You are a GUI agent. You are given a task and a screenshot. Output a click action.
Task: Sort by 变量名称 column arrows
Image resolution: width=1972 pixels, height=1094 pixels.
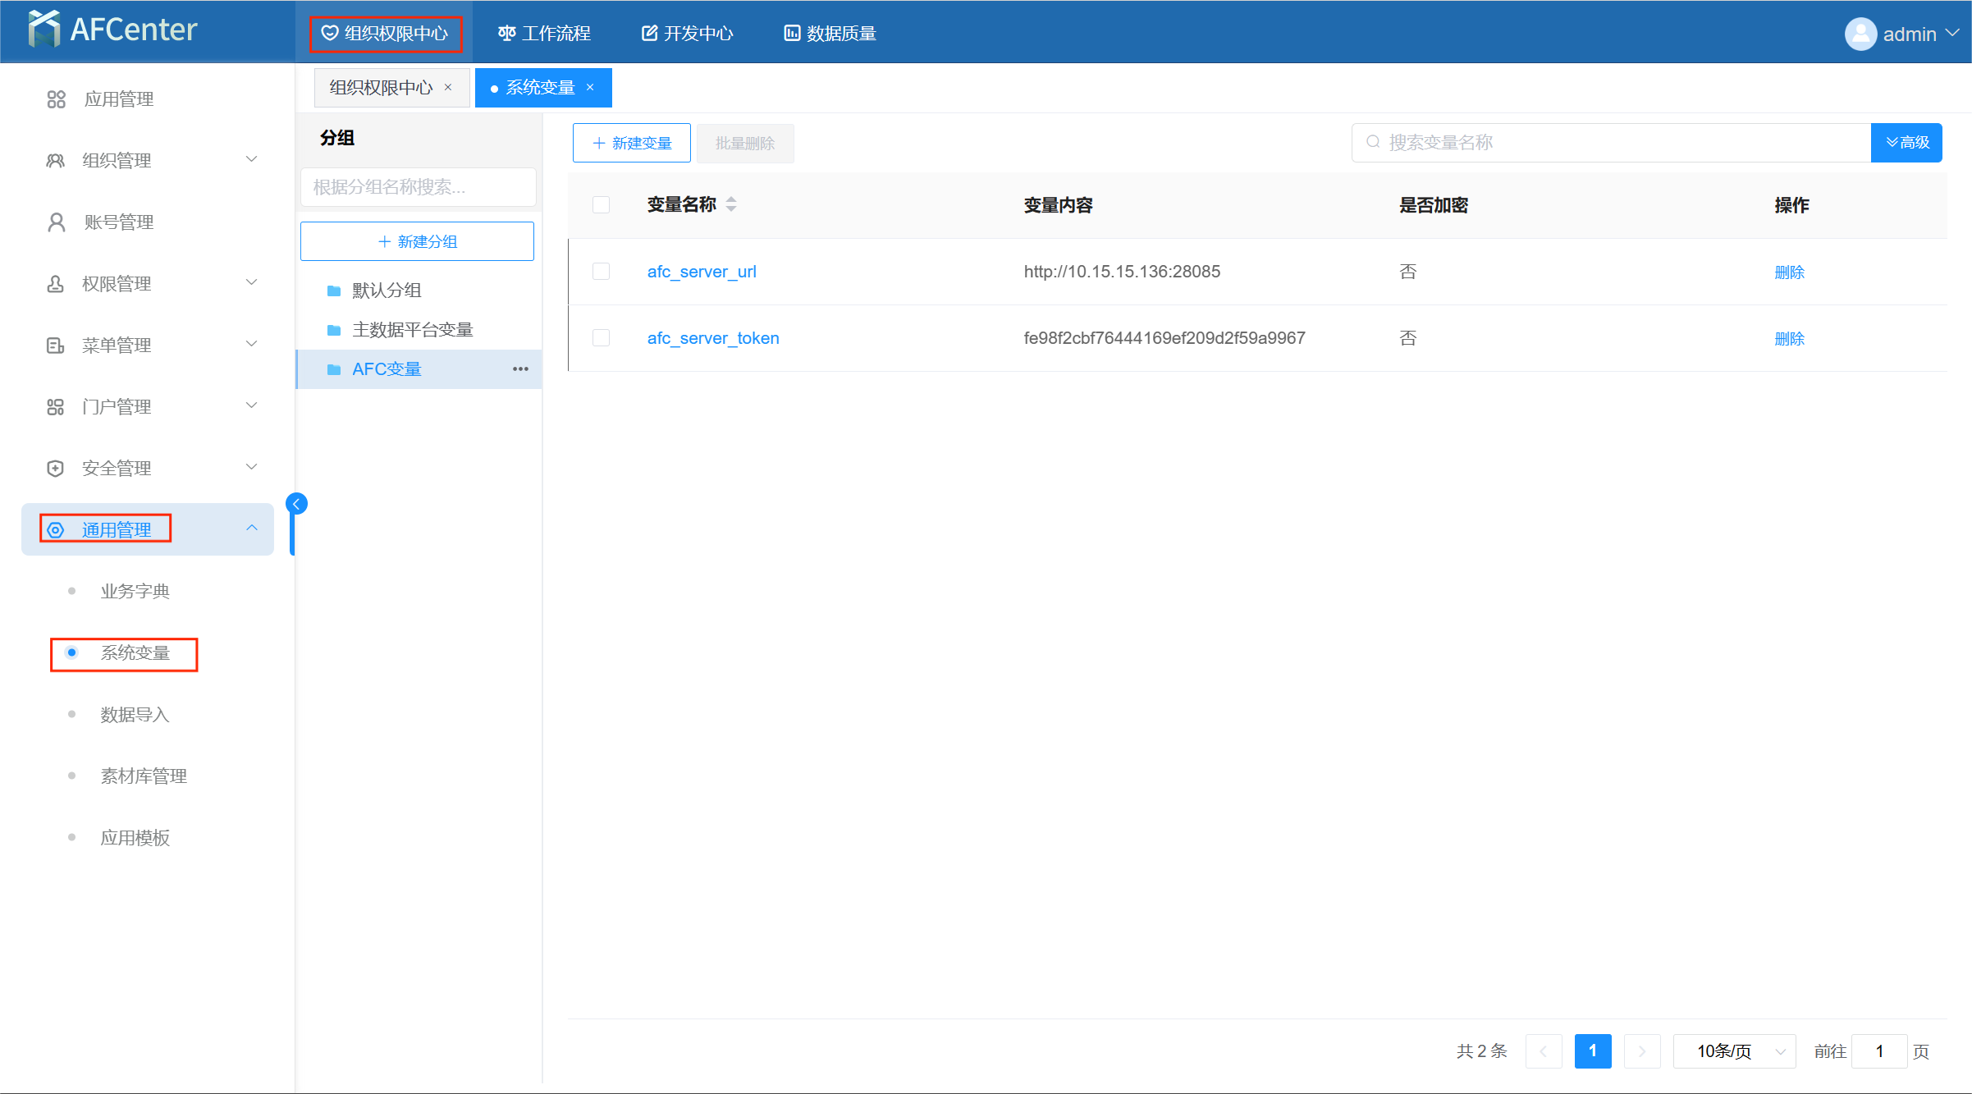click(x=731, y=204)
